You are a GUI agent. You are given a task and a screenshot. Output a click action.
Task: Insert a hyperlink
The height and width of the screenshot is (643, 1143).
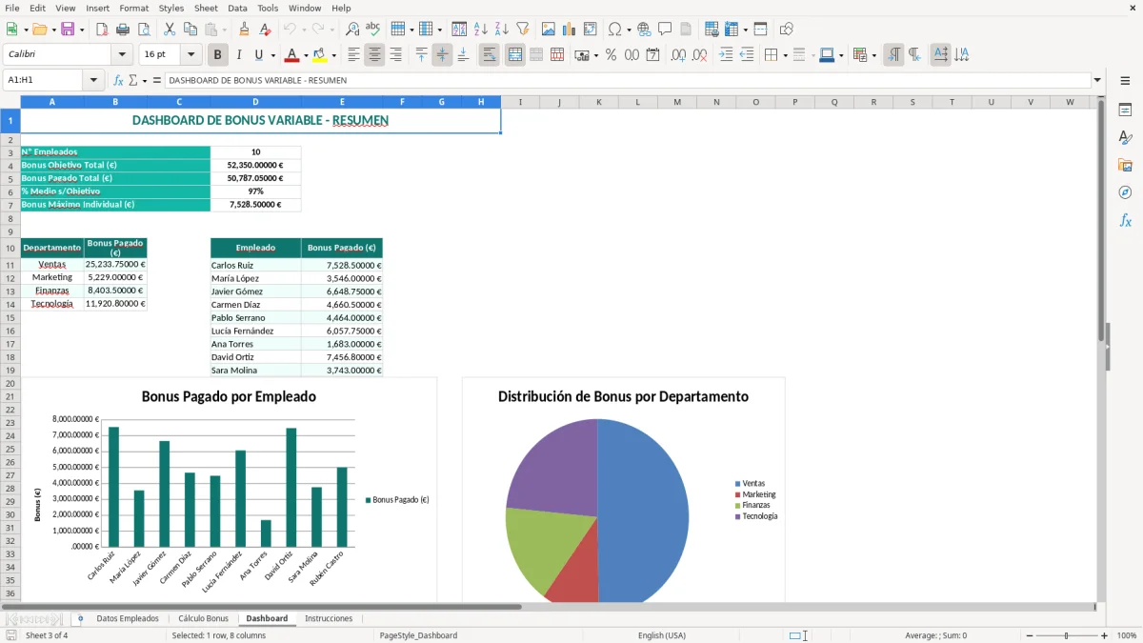point(644,30)
